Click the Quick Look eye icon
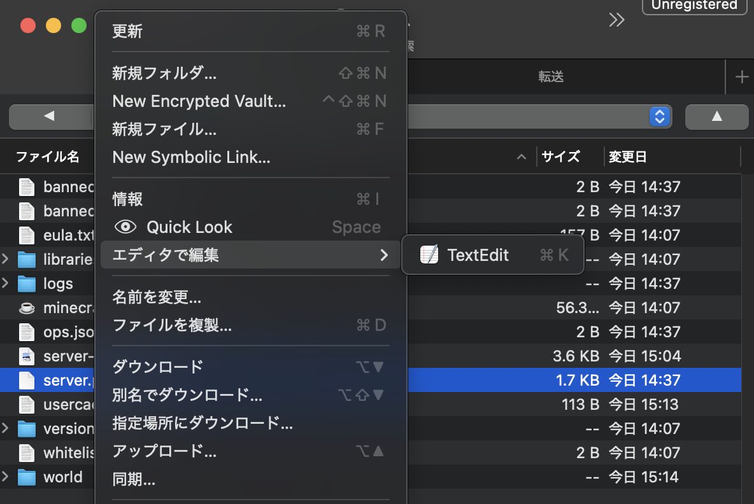Viewport: 754px width, 504px height. pos(125,227)
